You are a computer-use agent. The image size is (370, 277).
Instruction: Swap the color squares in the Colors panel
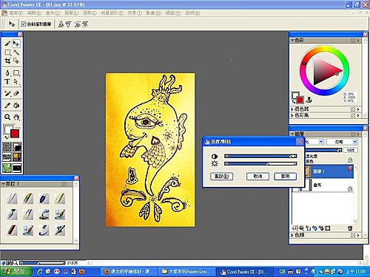(294, 102)
